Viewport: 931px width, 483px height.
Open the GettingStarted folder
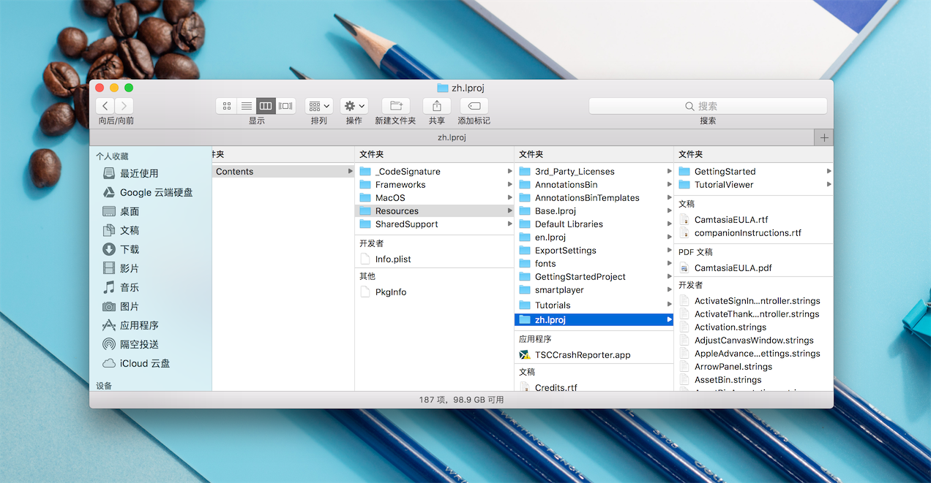tap(753, 172)
